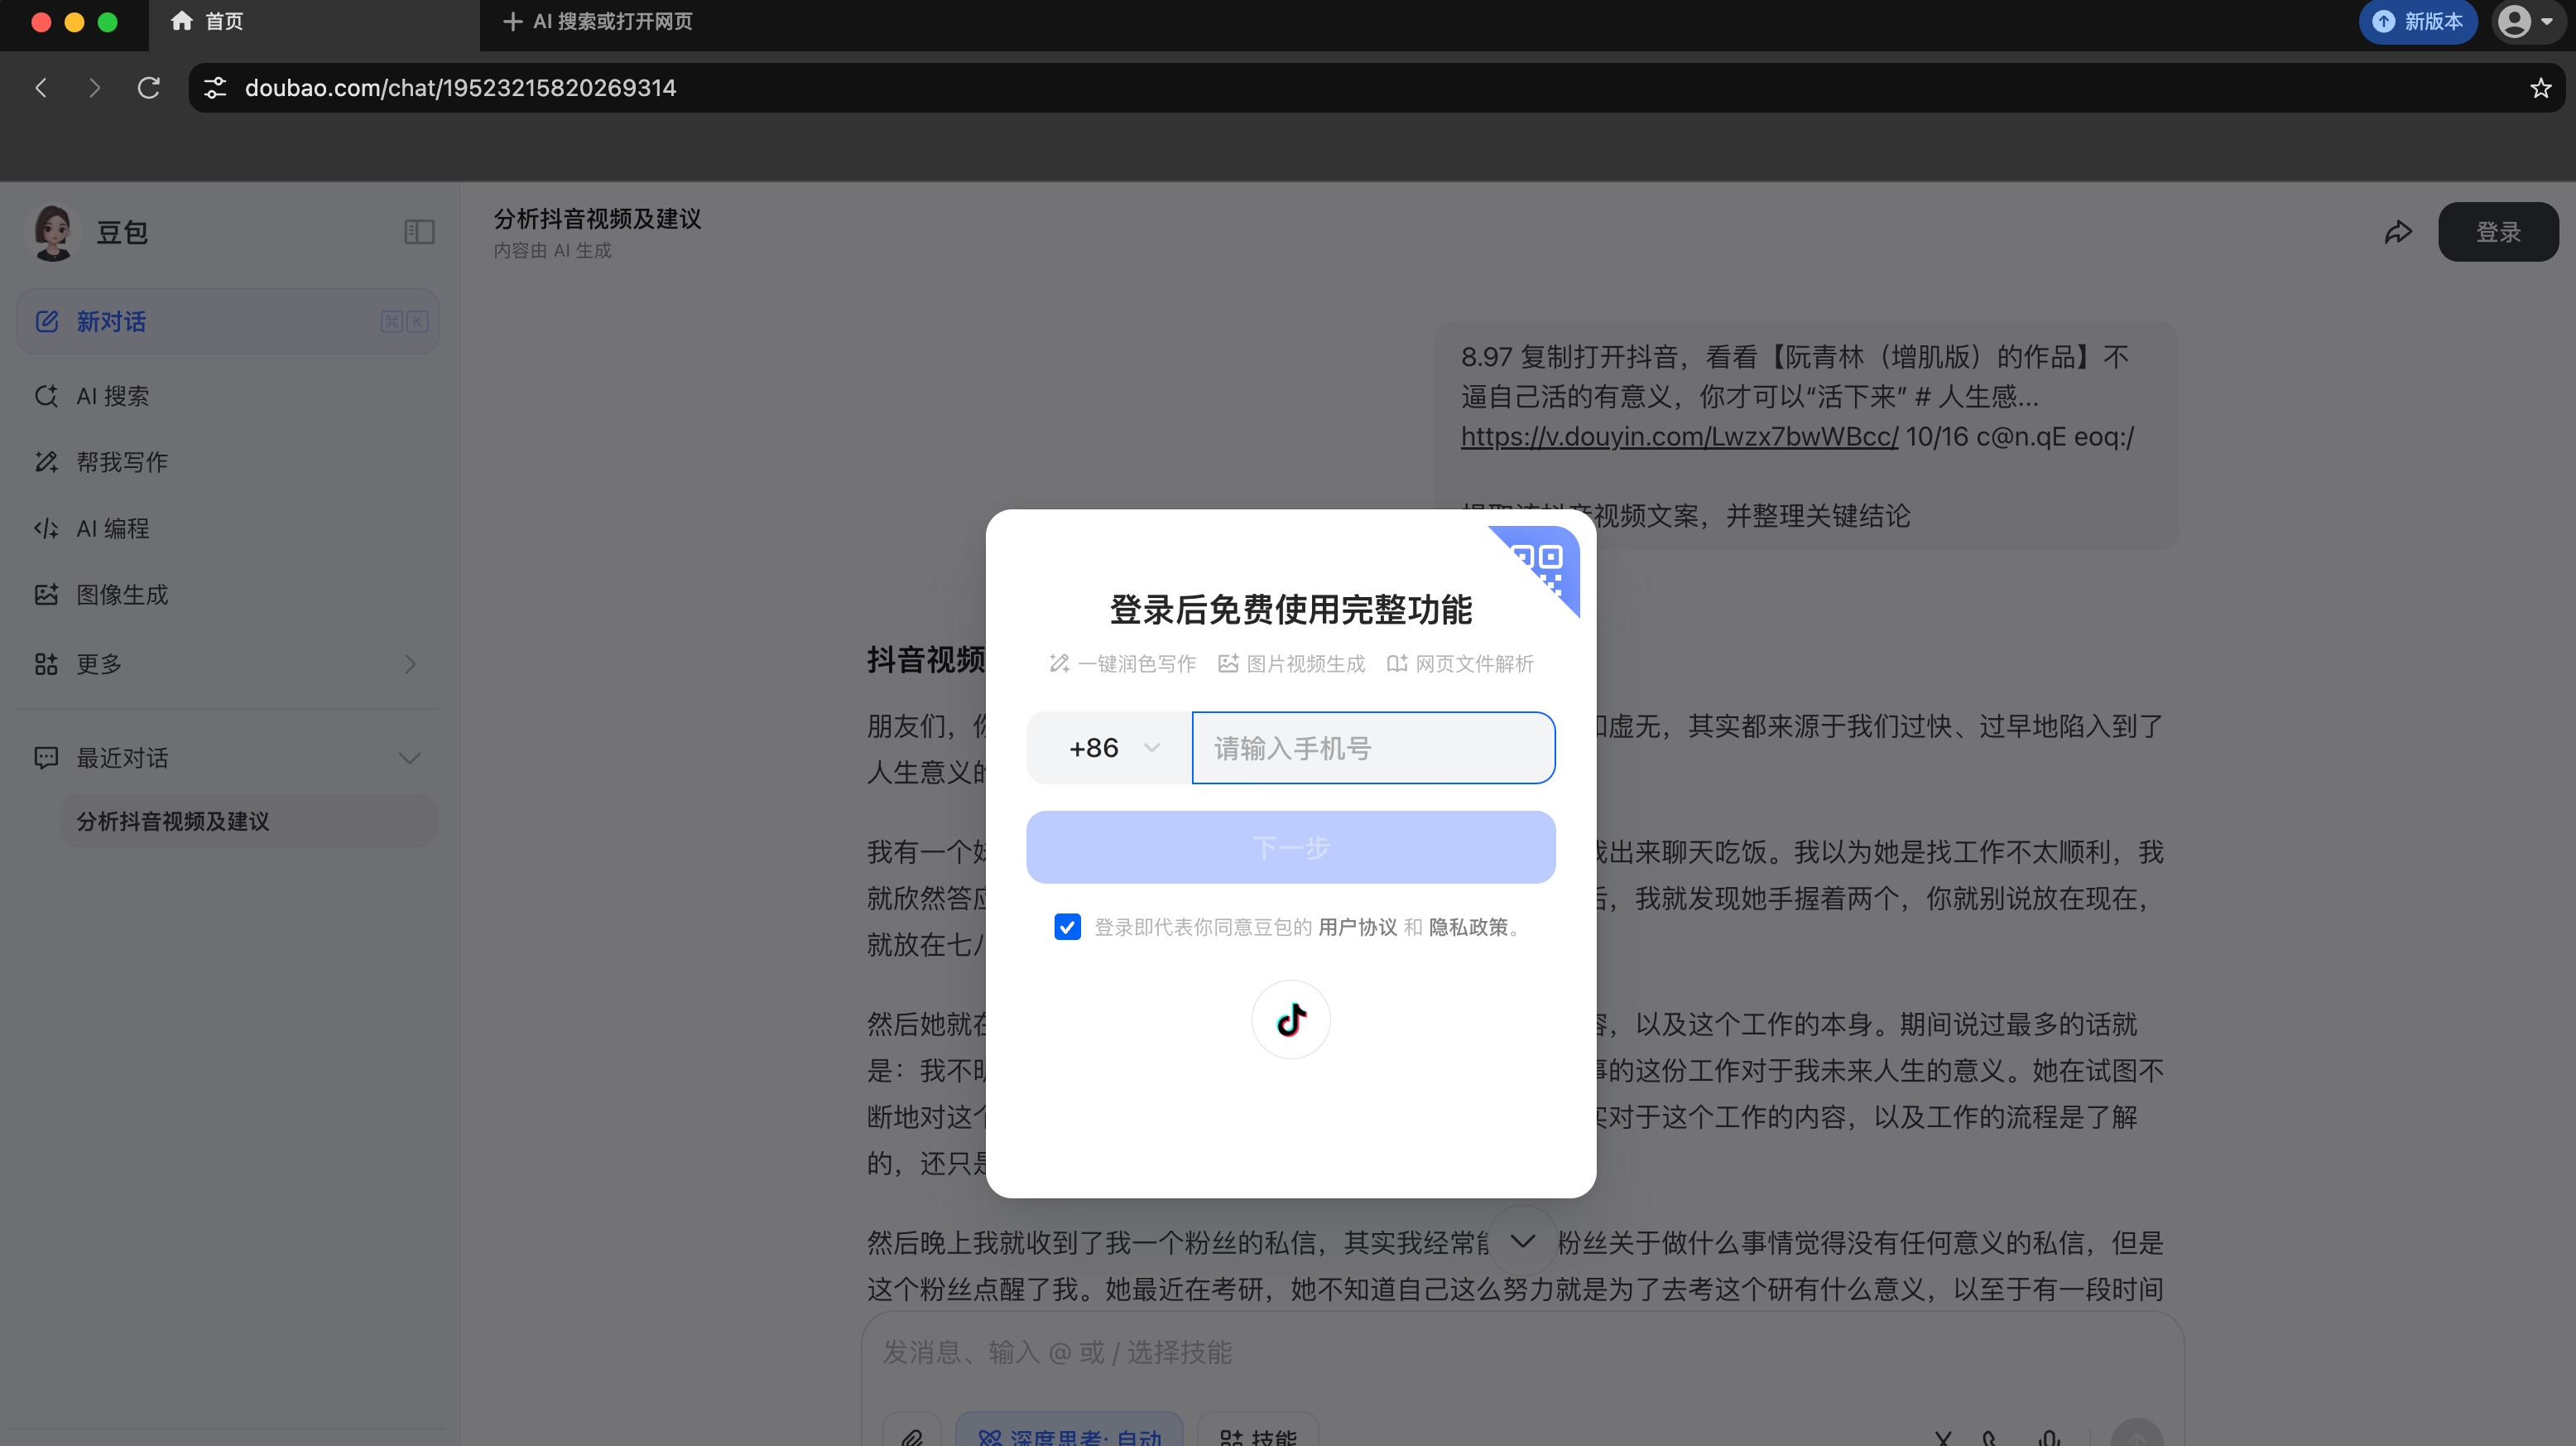This screenshot has height=1446, width=2576.
Task: Bookmark page with star icon
Action: [x=2540, y=88]
